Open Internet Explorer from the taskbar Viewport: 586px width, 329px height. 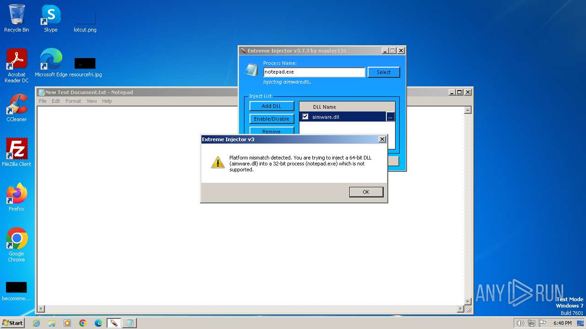click(36, 323)
